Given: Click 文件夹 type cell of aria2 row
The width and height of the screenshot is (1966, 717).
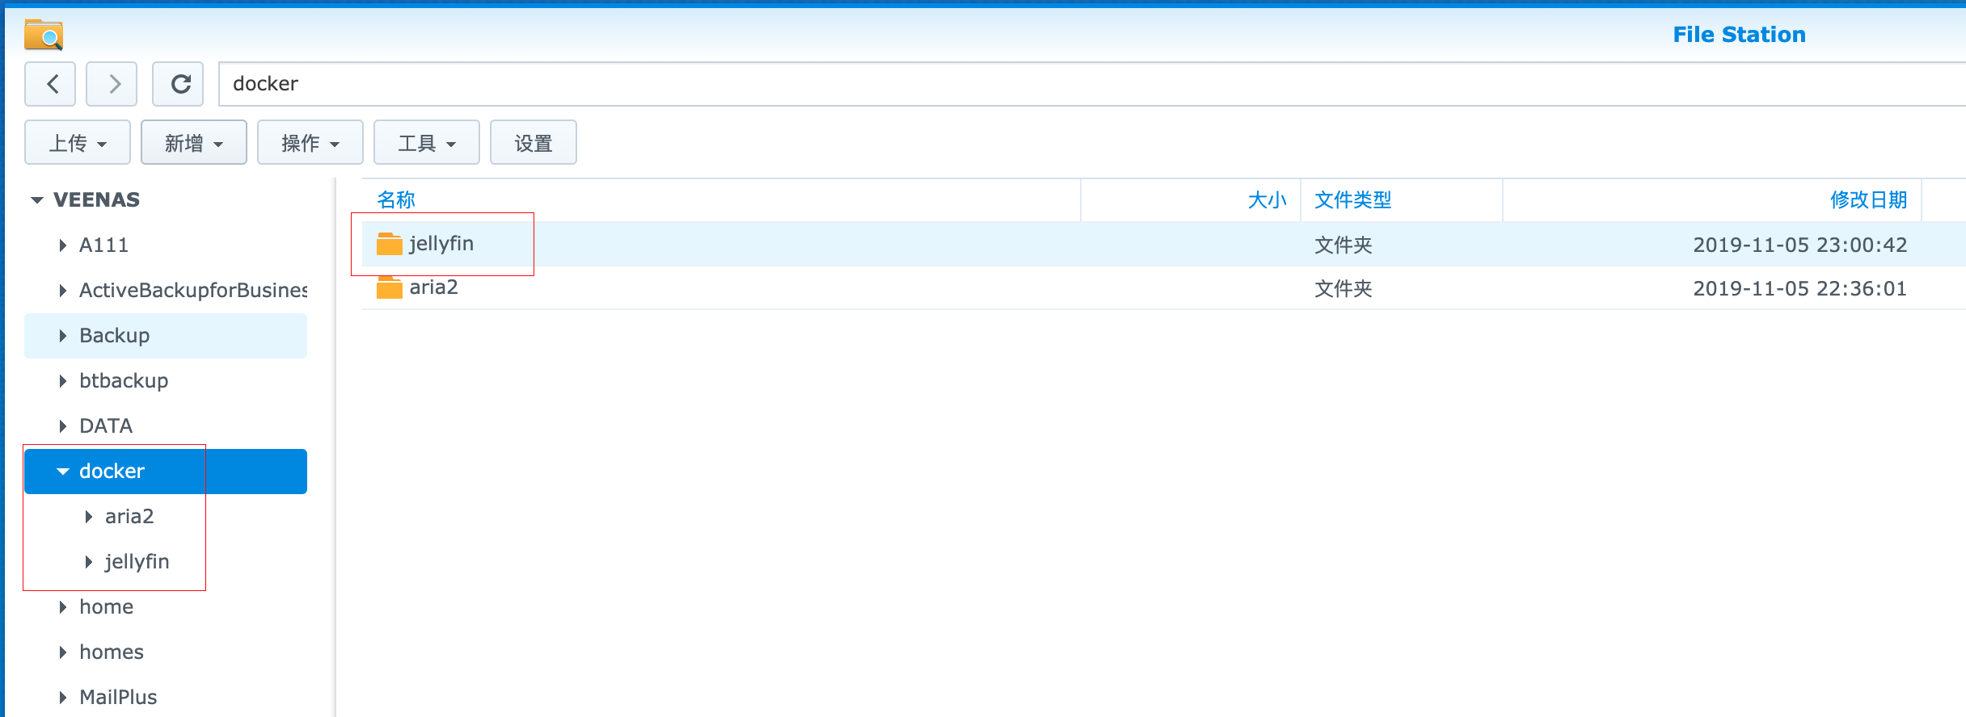Looking at the screenshot, I should 1344,289.
